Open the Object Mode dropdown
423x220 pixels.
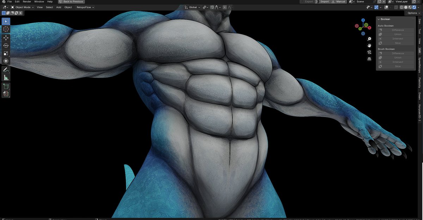click(x=23, y=7)
